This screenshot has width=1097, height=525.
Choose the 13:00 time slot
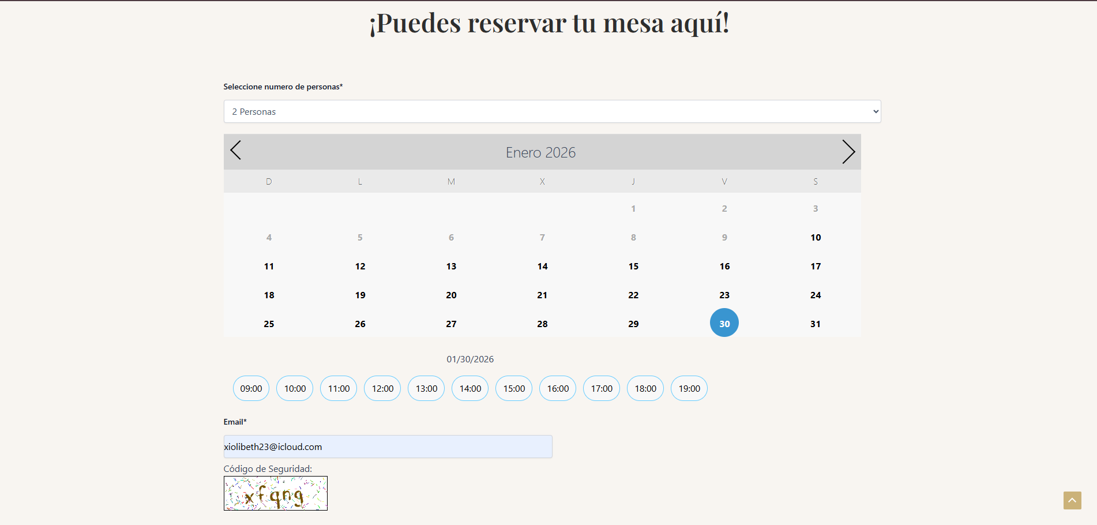(x=426, y=388)
